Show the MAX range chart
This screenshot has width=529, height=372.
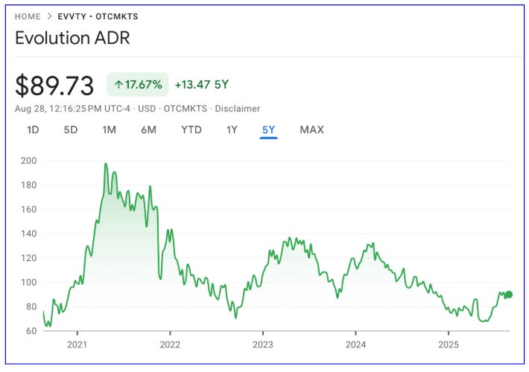click(x=311, y=129)
